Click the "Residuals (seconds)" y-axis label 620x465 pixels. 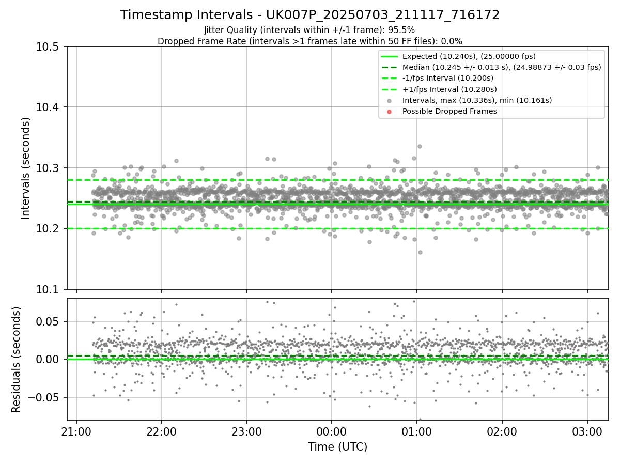(16, 360)
